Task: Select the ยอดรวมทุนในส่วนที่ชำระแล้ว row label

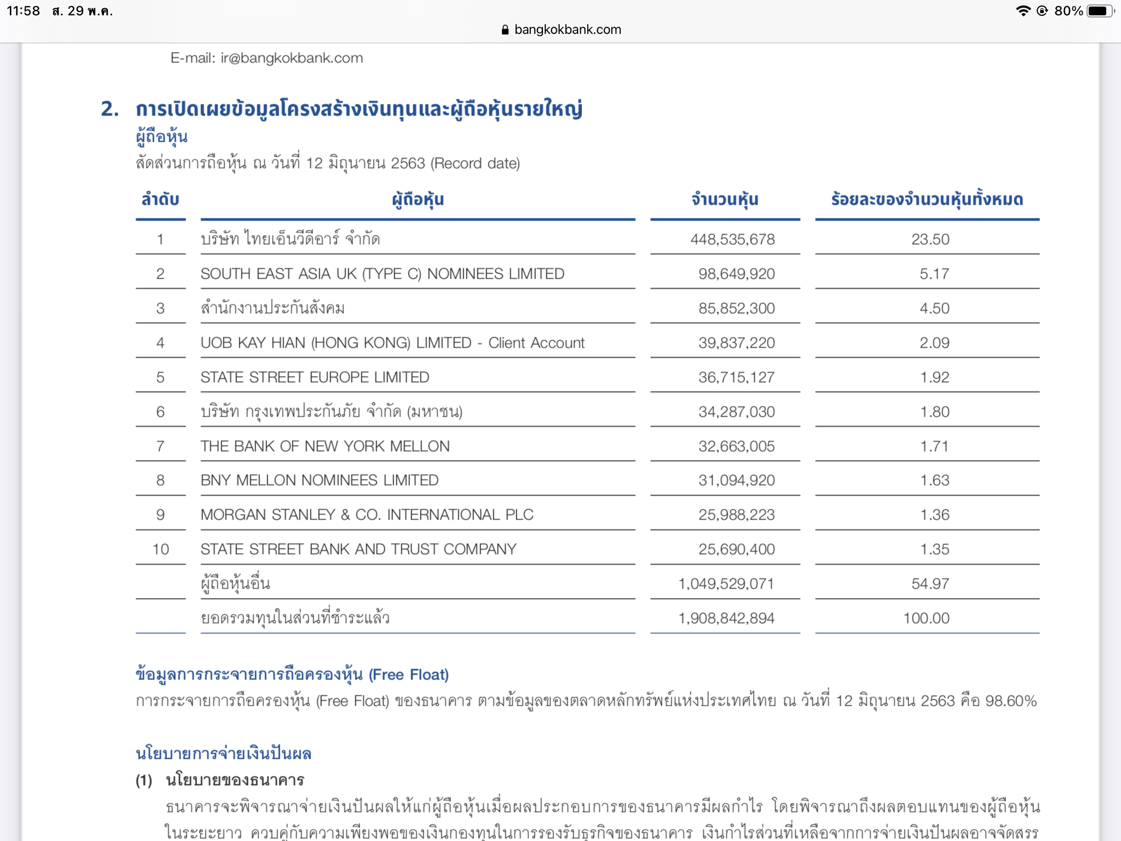Action: (295, 618)
